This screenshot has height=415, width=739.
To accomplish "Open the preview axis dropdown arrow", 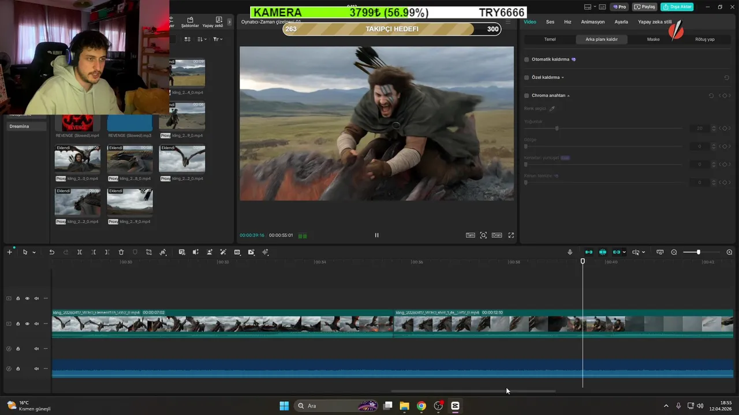I will pos(643,252).
